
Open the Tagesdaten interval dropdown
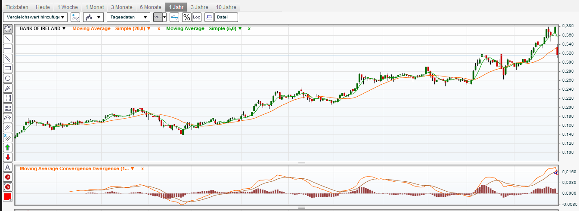(x=129, y=17)
